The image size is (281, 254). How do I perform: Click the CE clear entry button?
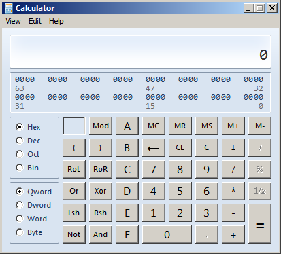[180, 147]
